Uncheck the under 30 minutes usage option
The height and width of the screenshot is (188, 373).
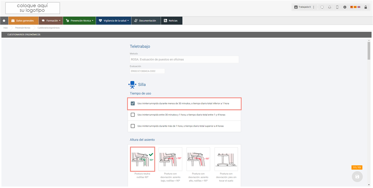133,104
